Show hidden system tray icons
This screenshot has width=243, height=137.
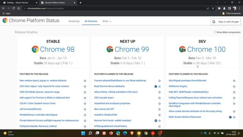pyautogui.click(x=201, y=133)
